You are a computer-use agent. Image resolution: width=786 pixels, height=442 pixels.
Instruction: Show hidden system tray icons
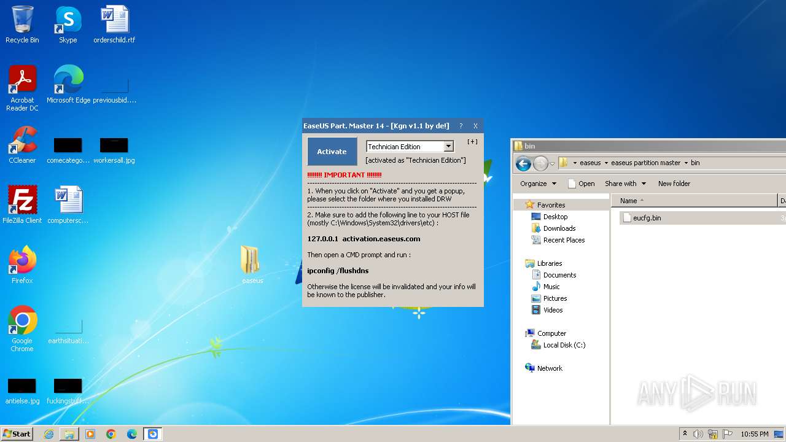click(685, 434)
